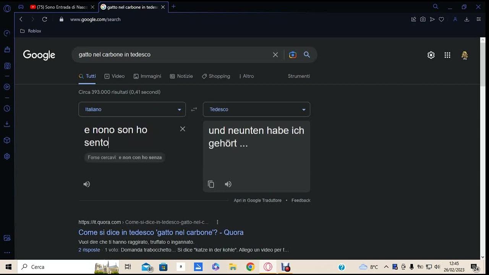The height and width of the screenshot is (275, 489).
Task: Open the Google account avatar
Action: click(x=465, y=55)
